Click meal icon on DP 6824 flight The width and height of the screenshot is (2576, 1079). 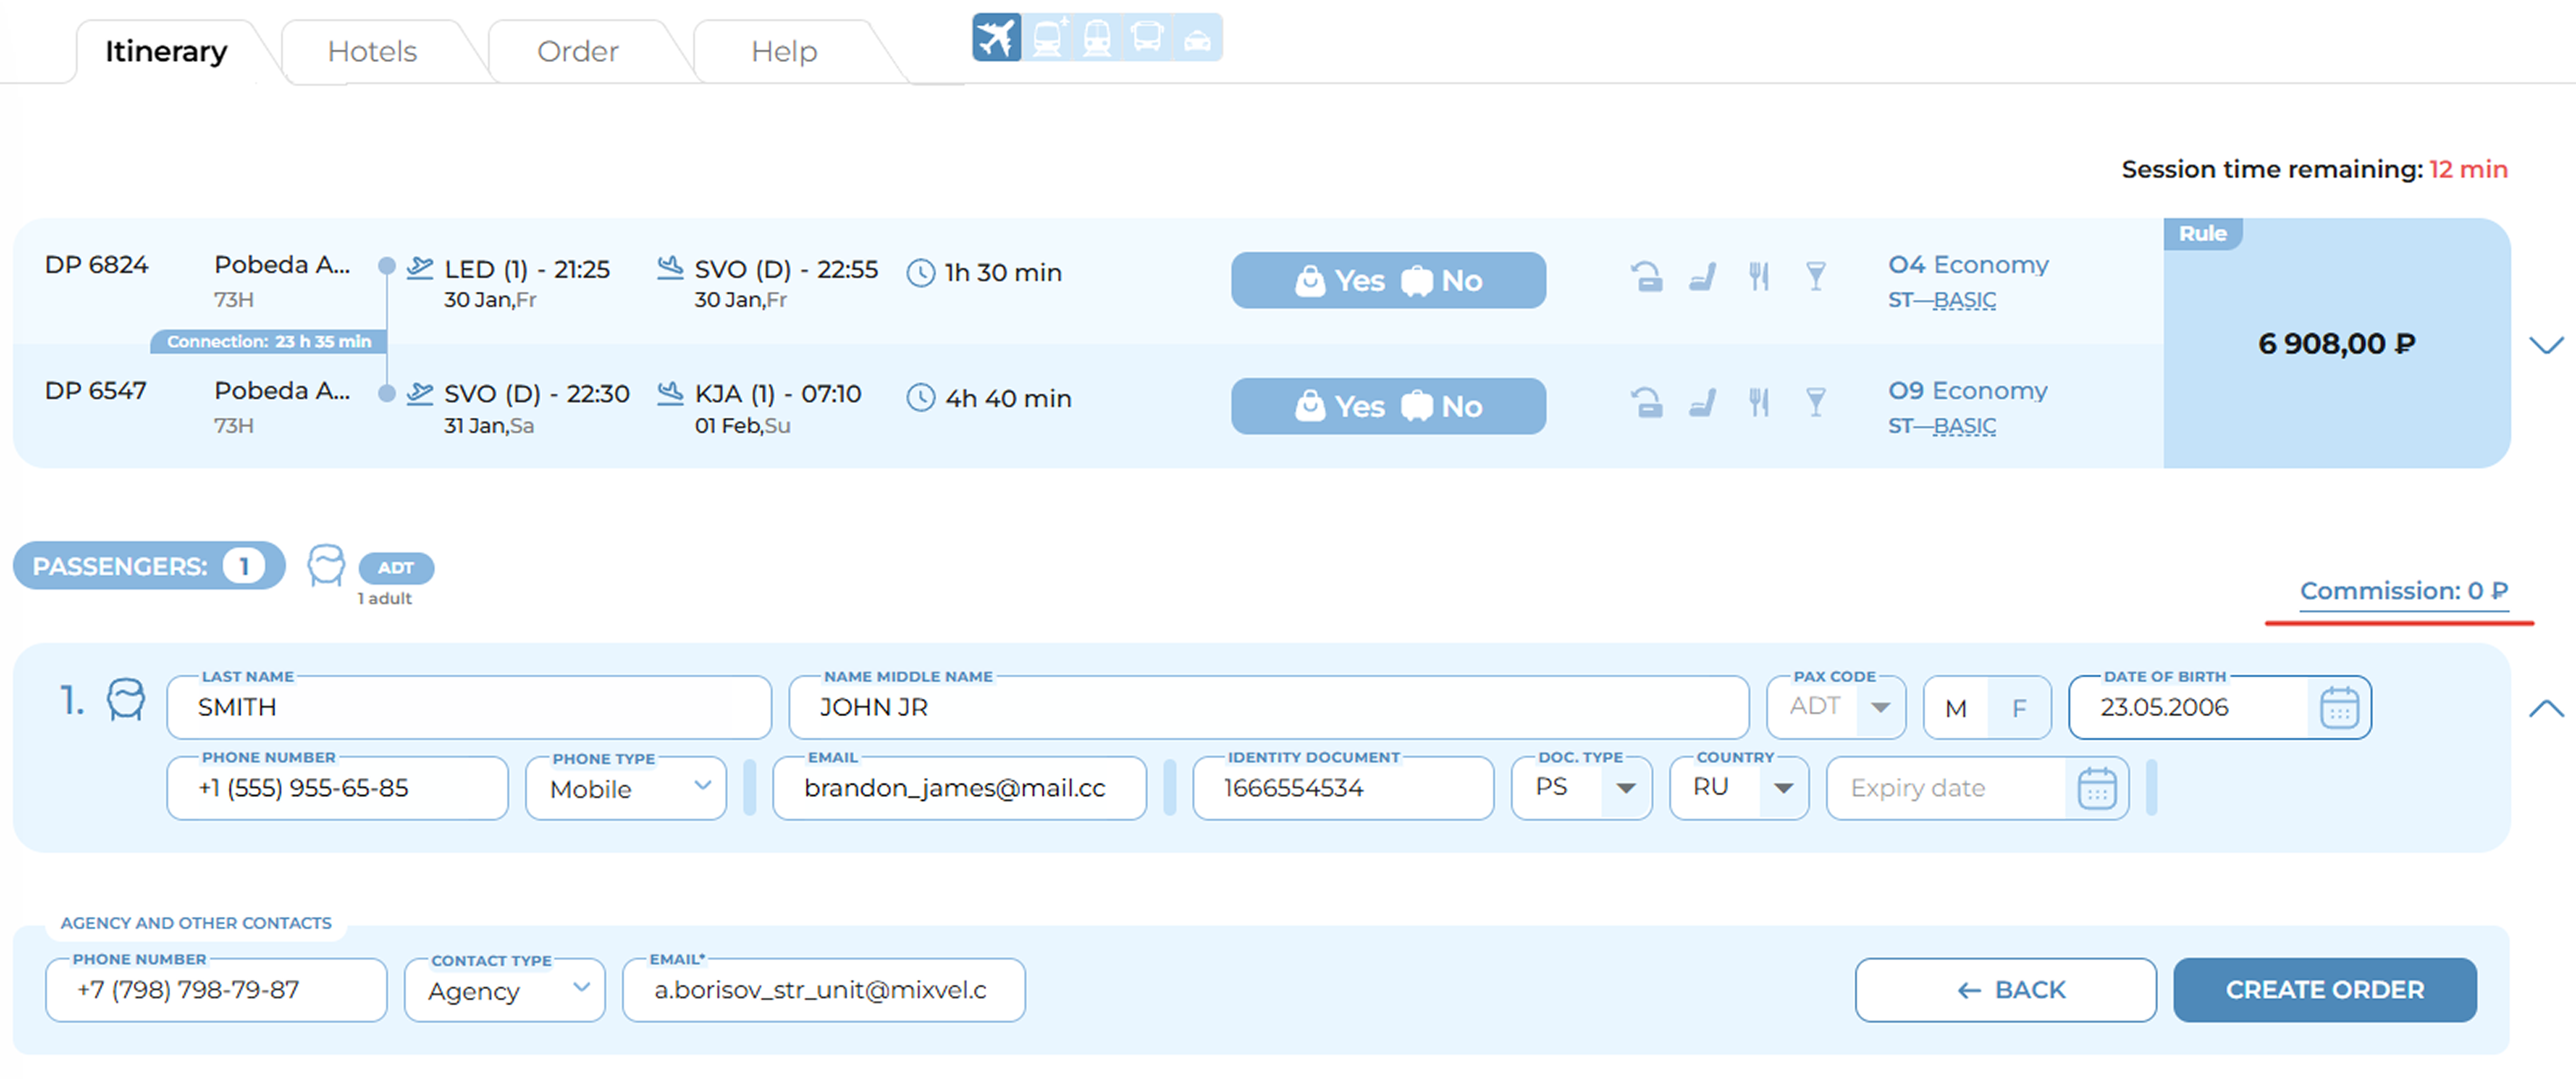pos(1758,276)
